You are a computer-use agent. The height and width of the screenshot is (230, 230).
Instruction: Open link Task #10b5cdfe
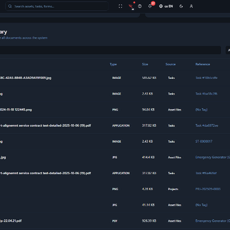click(x=206, y=78)
